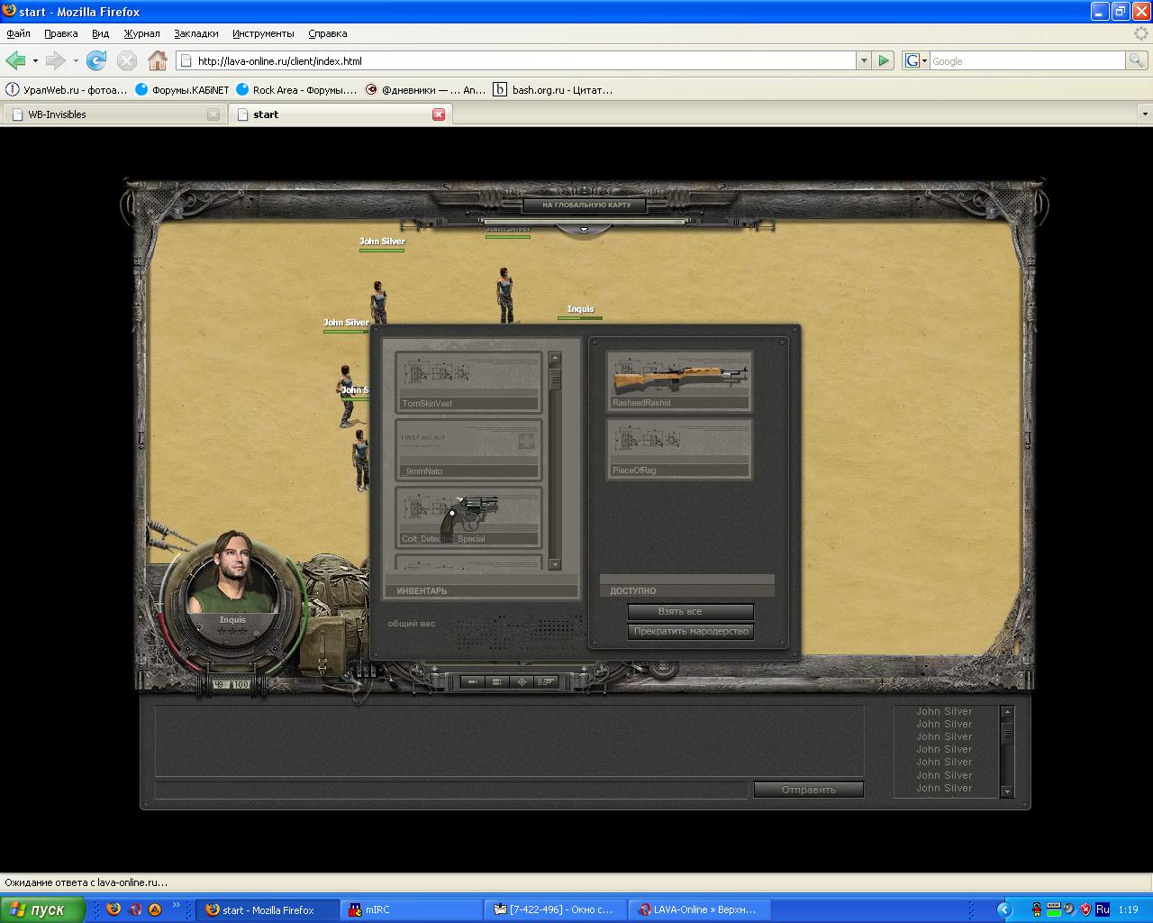Click the chat message input field
This screenshot has height=923, width=1153.
click(451, 790)
